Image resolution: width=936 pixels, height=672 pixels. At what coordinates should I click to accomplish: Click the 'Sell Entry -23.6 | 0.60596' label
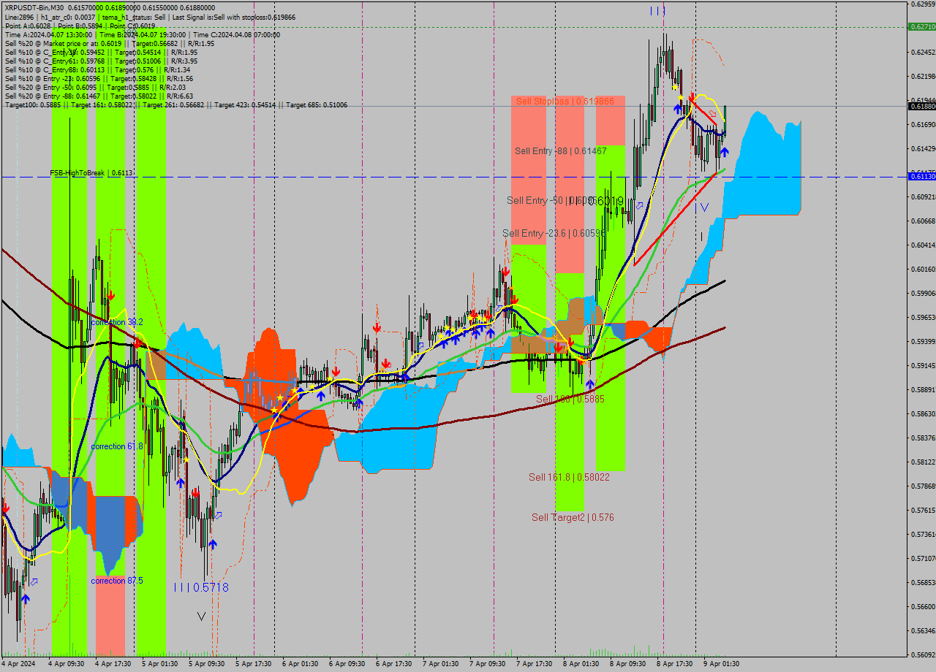(x=554, y=233)
